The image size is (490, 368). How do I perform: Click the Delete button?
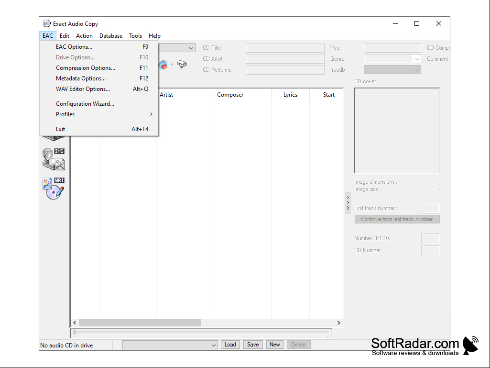[298, 345]
